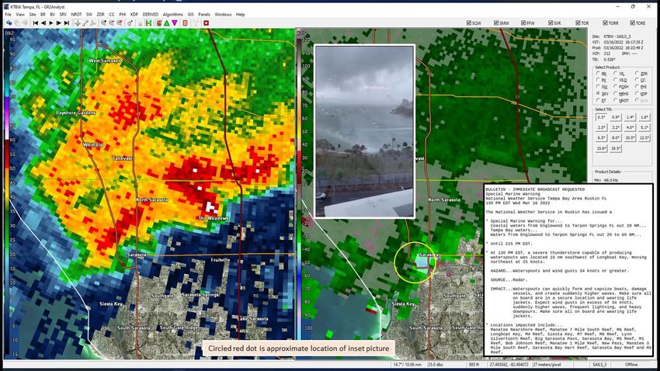
Task: Select the 10.0° tilt button
Action: (630, 137)
